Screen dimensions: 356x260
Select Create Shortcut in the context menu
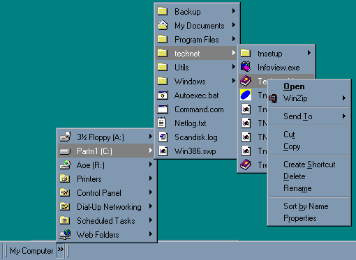pyautogui.click(x=309, y=165)
